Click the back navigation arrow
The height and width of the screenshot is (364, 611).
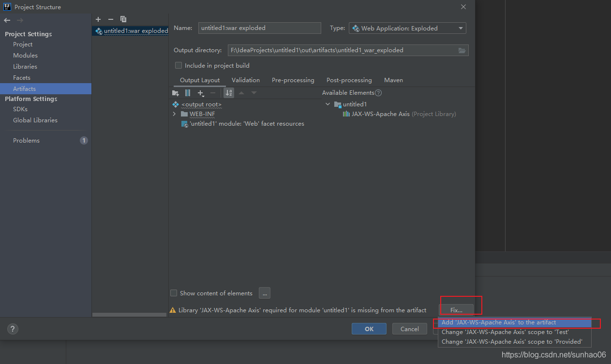tap(7, 20)
